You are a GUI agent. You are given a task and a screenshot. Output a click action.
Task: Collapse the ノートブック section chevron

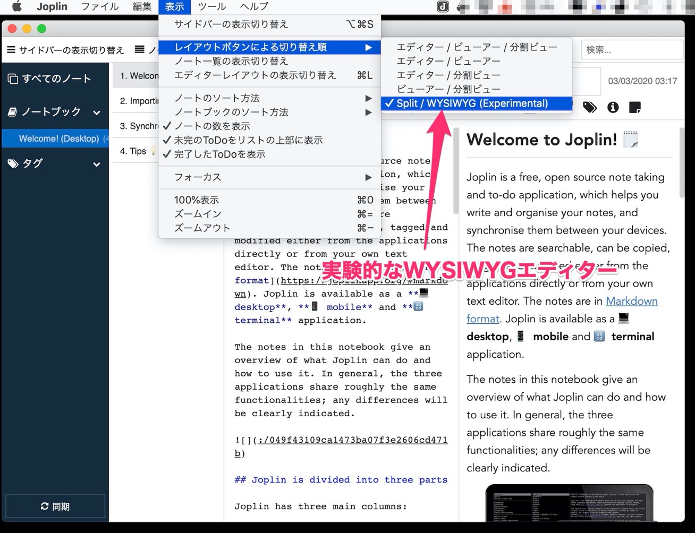pyautogui.click(x=97, y=112)
